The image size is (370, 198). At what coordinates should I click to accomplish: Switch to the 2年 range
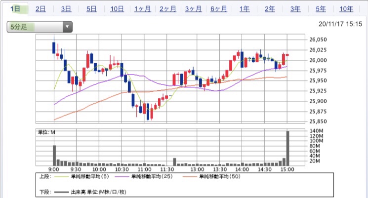[270, 9]
